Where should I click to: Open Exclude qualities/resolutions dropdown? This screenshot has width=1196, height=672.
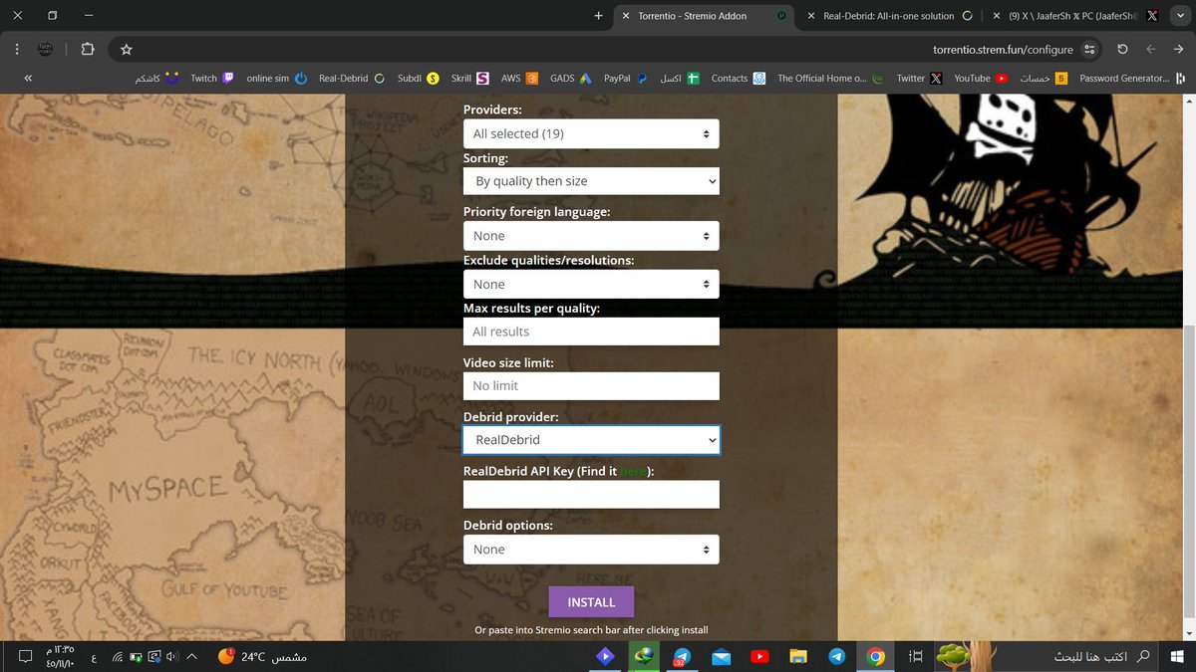pos(591,284)
